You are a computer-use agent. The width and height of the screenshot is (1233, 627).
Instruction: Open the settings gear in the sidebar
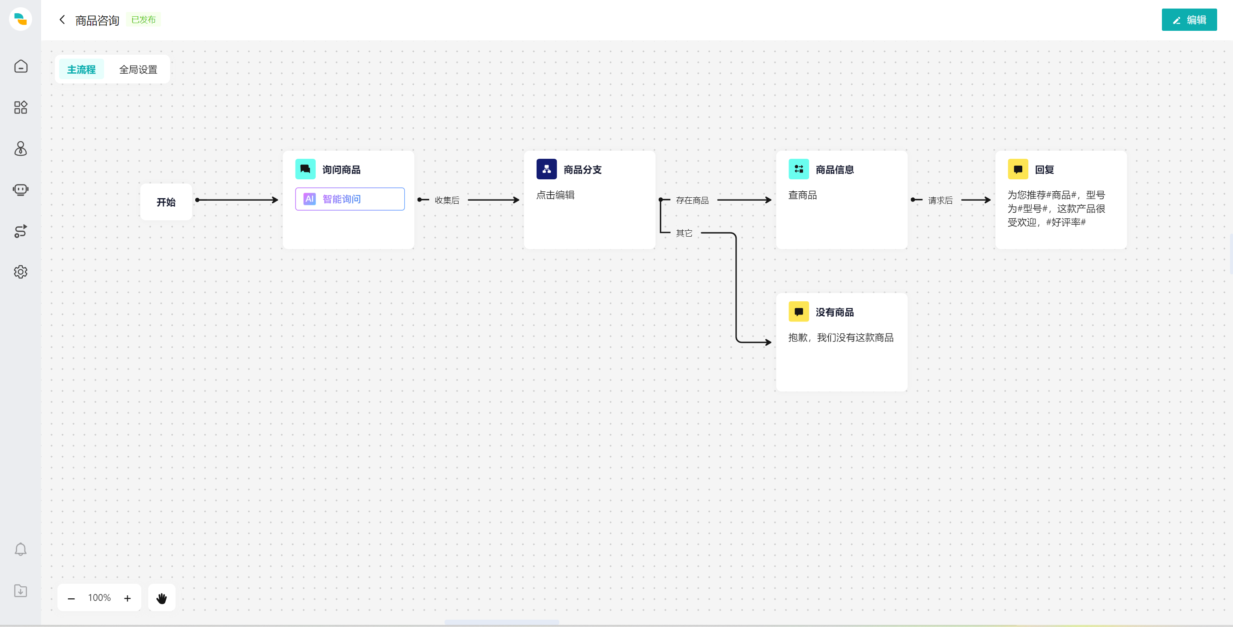pyautogui.click(x=21, y=272)
